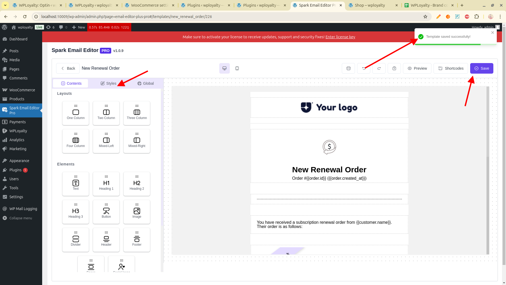Click the undo arrow icon
Image resolution: width=506 pixels, height=285 pixels.
click(x=363, y=68)
